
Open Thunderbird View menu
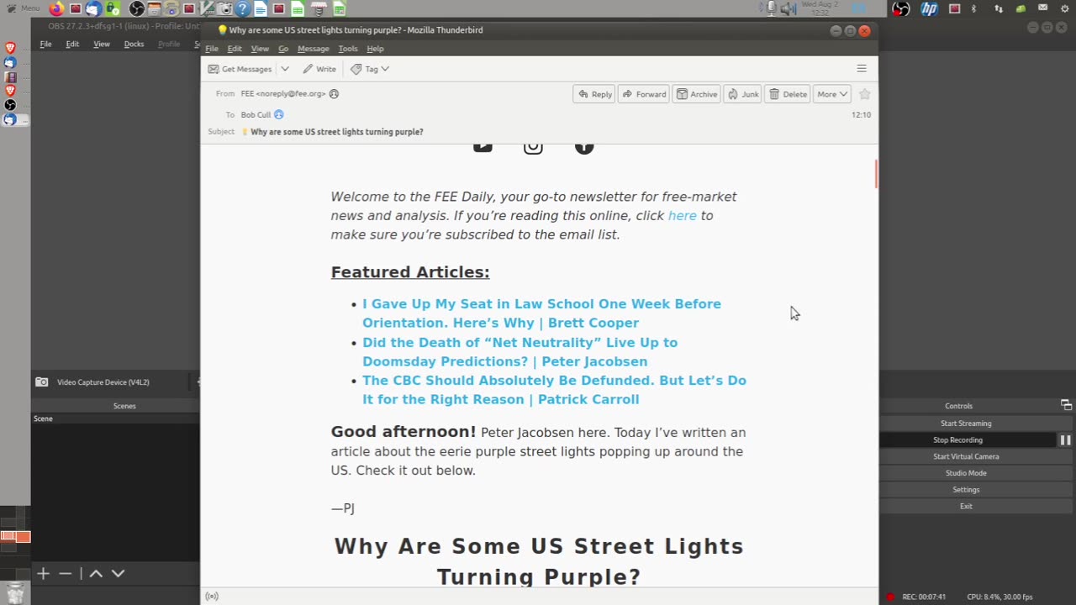click(x=260, y=49)
